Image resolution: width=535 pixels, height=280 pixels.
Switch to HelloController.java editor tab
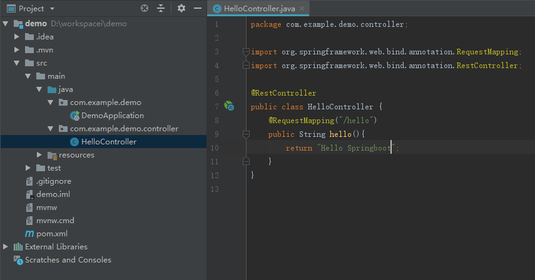tap(259, 9)
